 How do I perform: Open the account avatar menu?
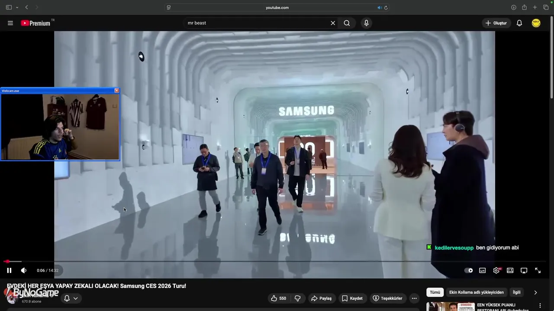[x=536, y=23]
